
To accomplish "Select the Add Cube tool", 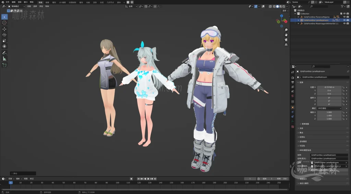I will coord(4,65).
